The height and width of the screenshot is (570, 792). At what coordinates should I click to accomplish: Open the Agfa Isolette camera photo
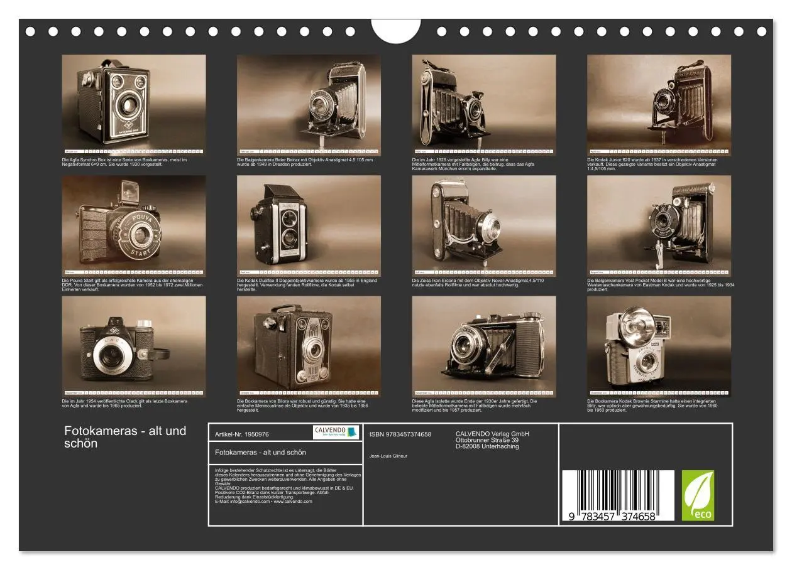[484, 347]
